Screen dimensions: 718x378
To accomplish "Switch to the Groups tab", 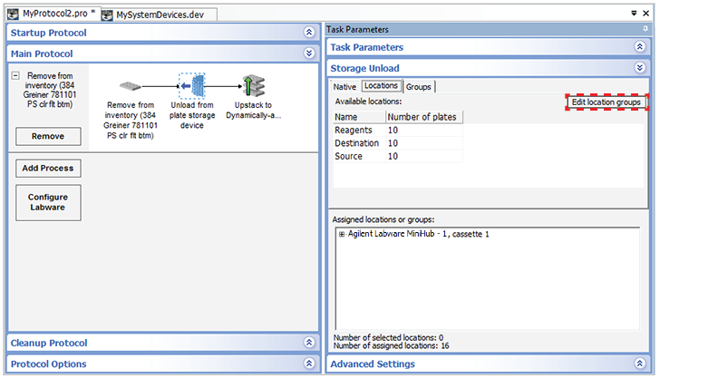I will [x=418, y=87].
